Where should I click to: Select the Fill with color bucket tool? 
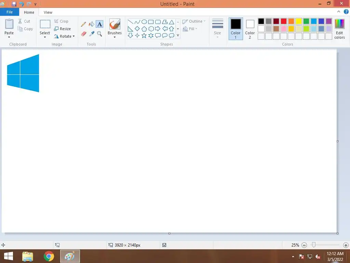92,24
